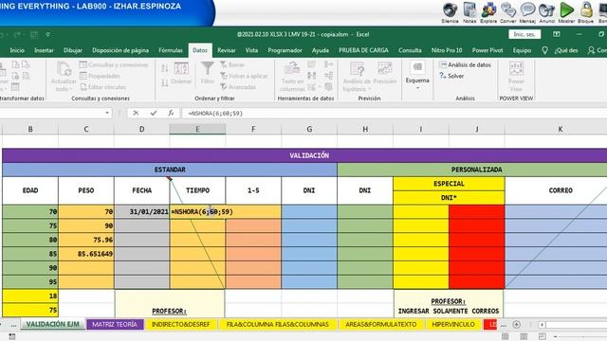Image resolution: width=607 pixels, height=341 pixels.
Task: Click the Borrar filter clear icon
Action: (231, 64)
